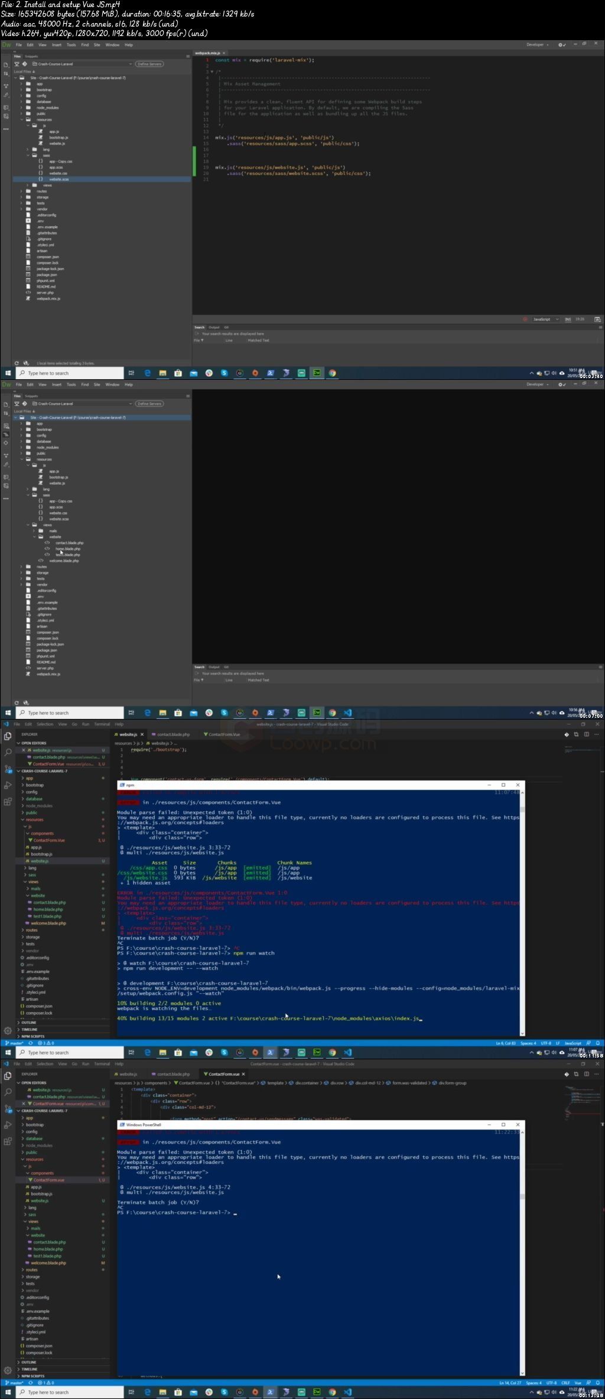Click the Start button on the taskbar below the PowerShell terminal
This screenshot has width=605, height=1399.
[x=8, y=1393]
